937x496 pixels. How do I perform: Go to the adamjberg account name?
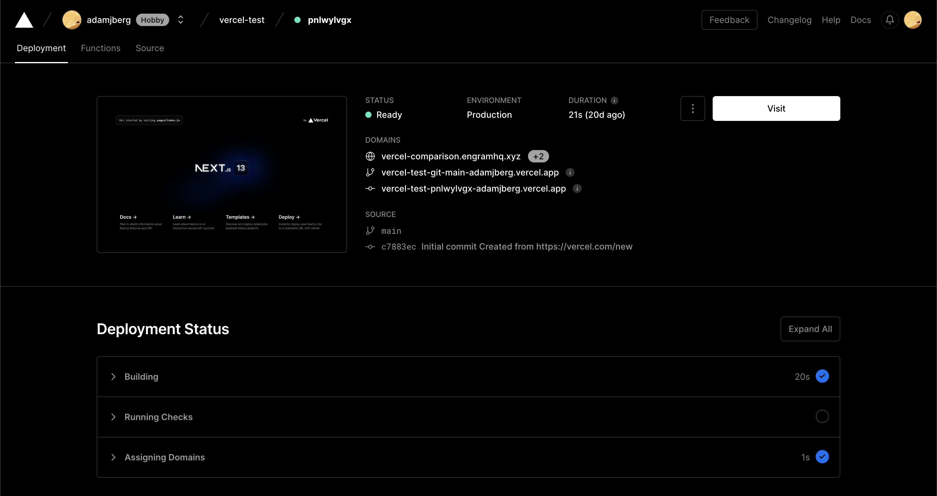click(108, 20)
